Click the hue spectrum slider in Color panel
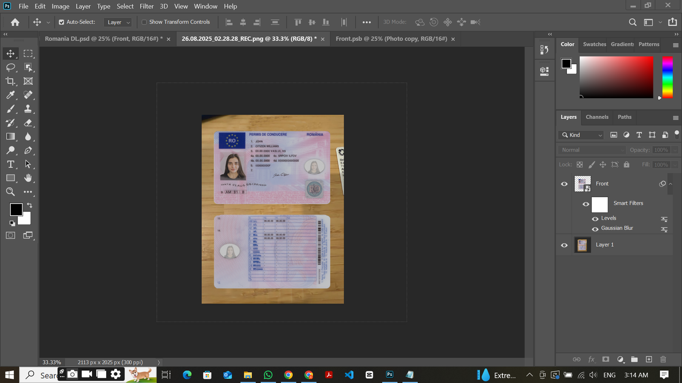Image resolution: width=682 pixels, height=383 pixels. pyautogui.click(x=668, y=77)
